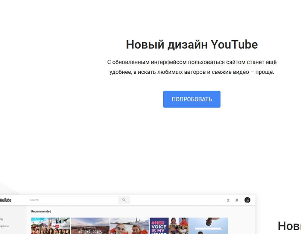The height and width of the screenshot is (234, 301).
Task: Focus the Search input field
Action: [x=72, y=200]
